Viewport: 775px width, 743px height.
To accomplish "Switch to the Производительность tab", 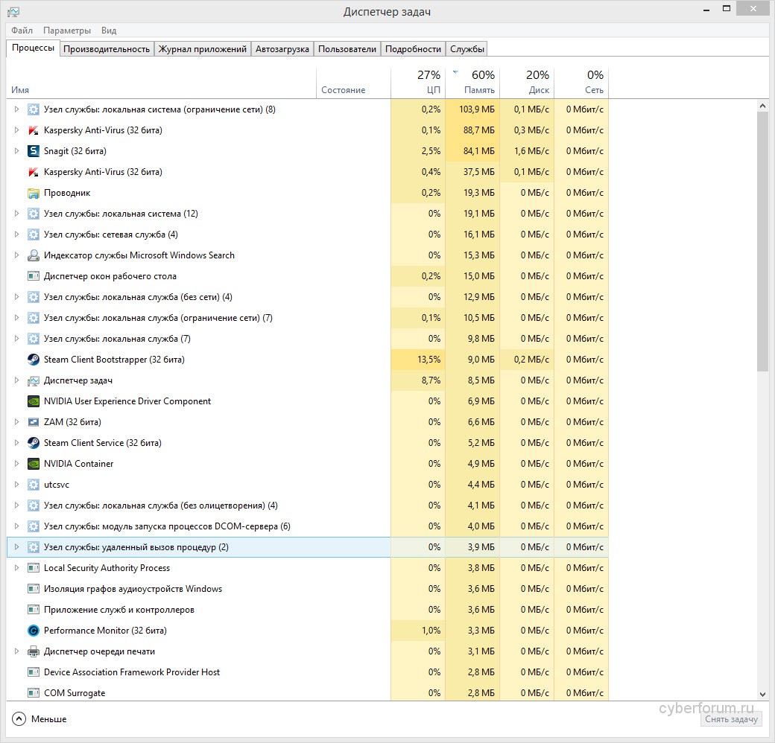I will click(107, 49).
